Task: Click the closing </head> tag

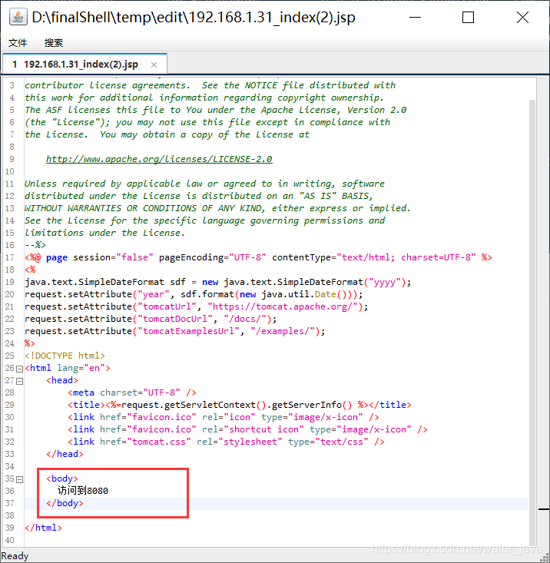Action: tap(65, 454)
